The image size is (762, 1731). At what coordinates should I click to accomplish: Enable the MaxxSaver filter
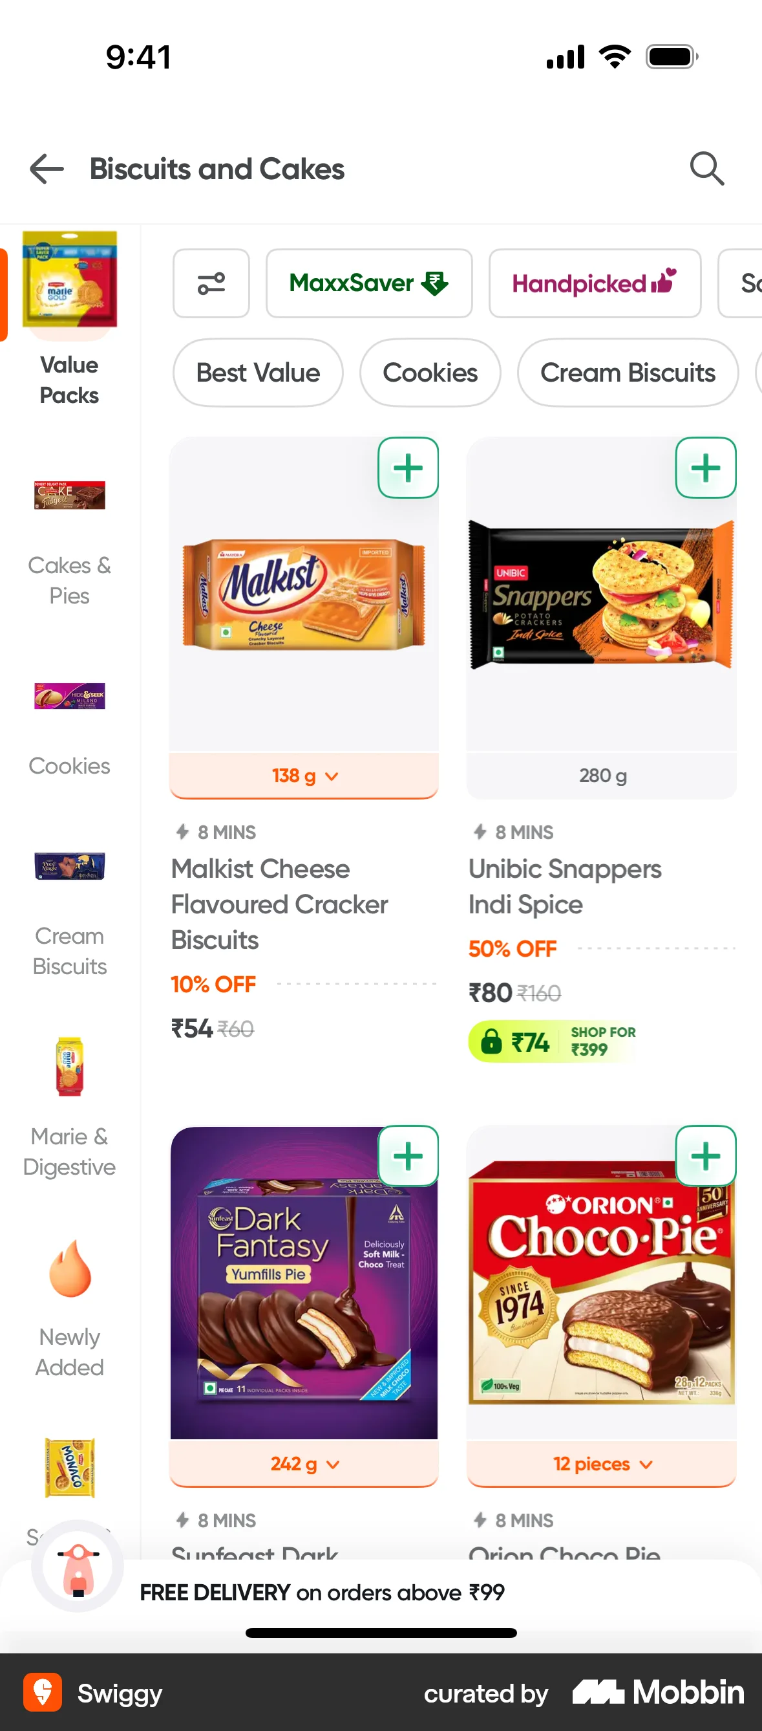[x=368, y=283]
